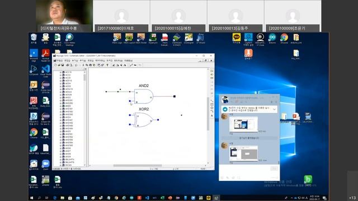358x201 pixels.
Task: Click canvas vertical scrollbar thumb
Action: (208, 113)
